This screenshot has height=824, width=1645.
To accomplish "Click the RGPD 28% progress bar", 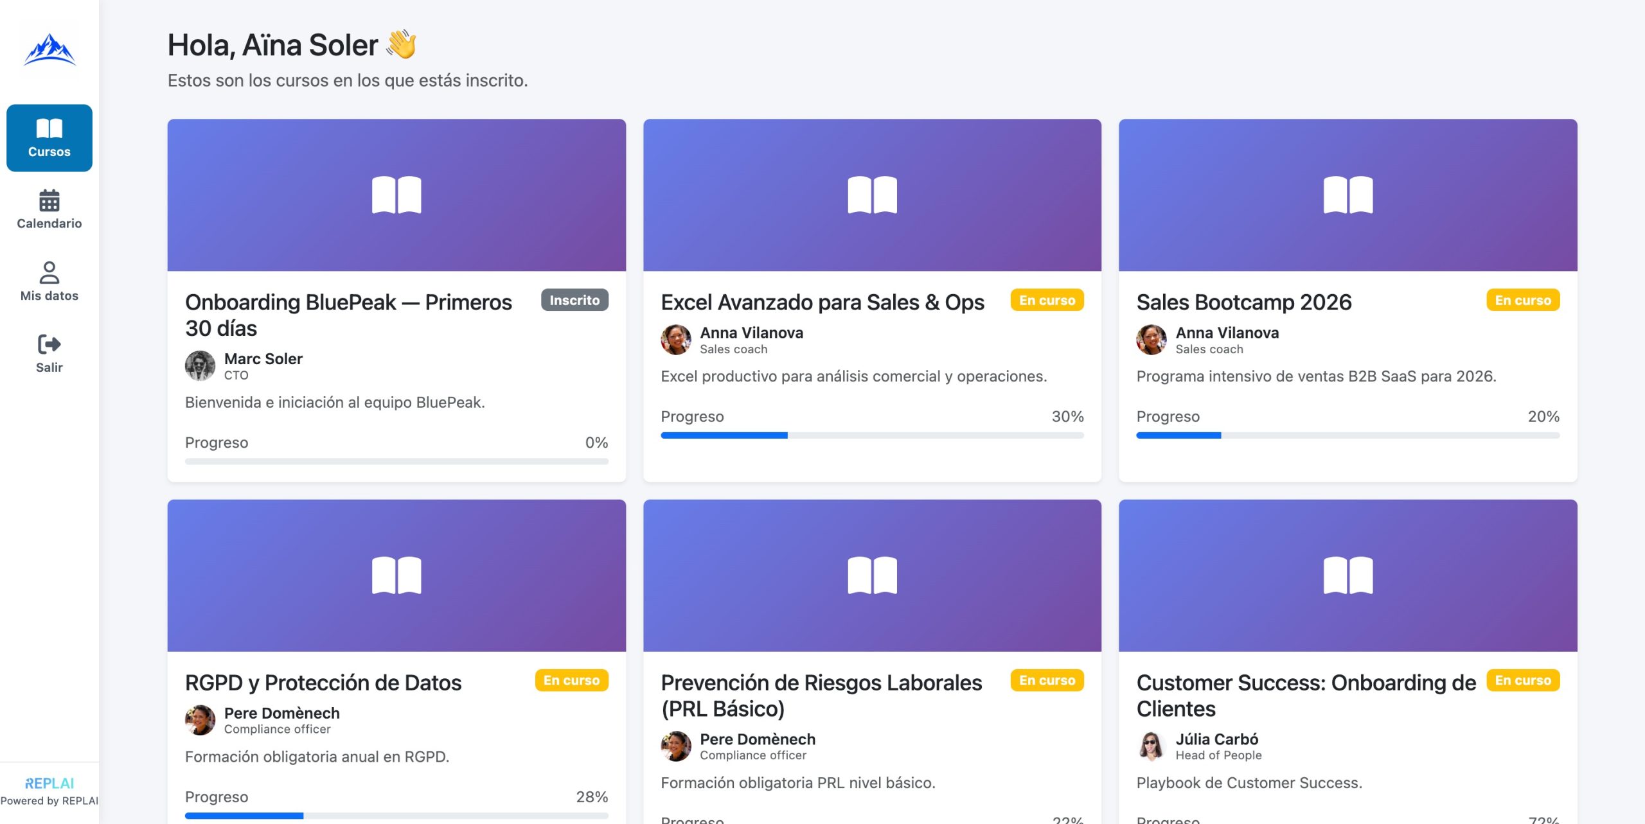I will [x=396, y=816].
